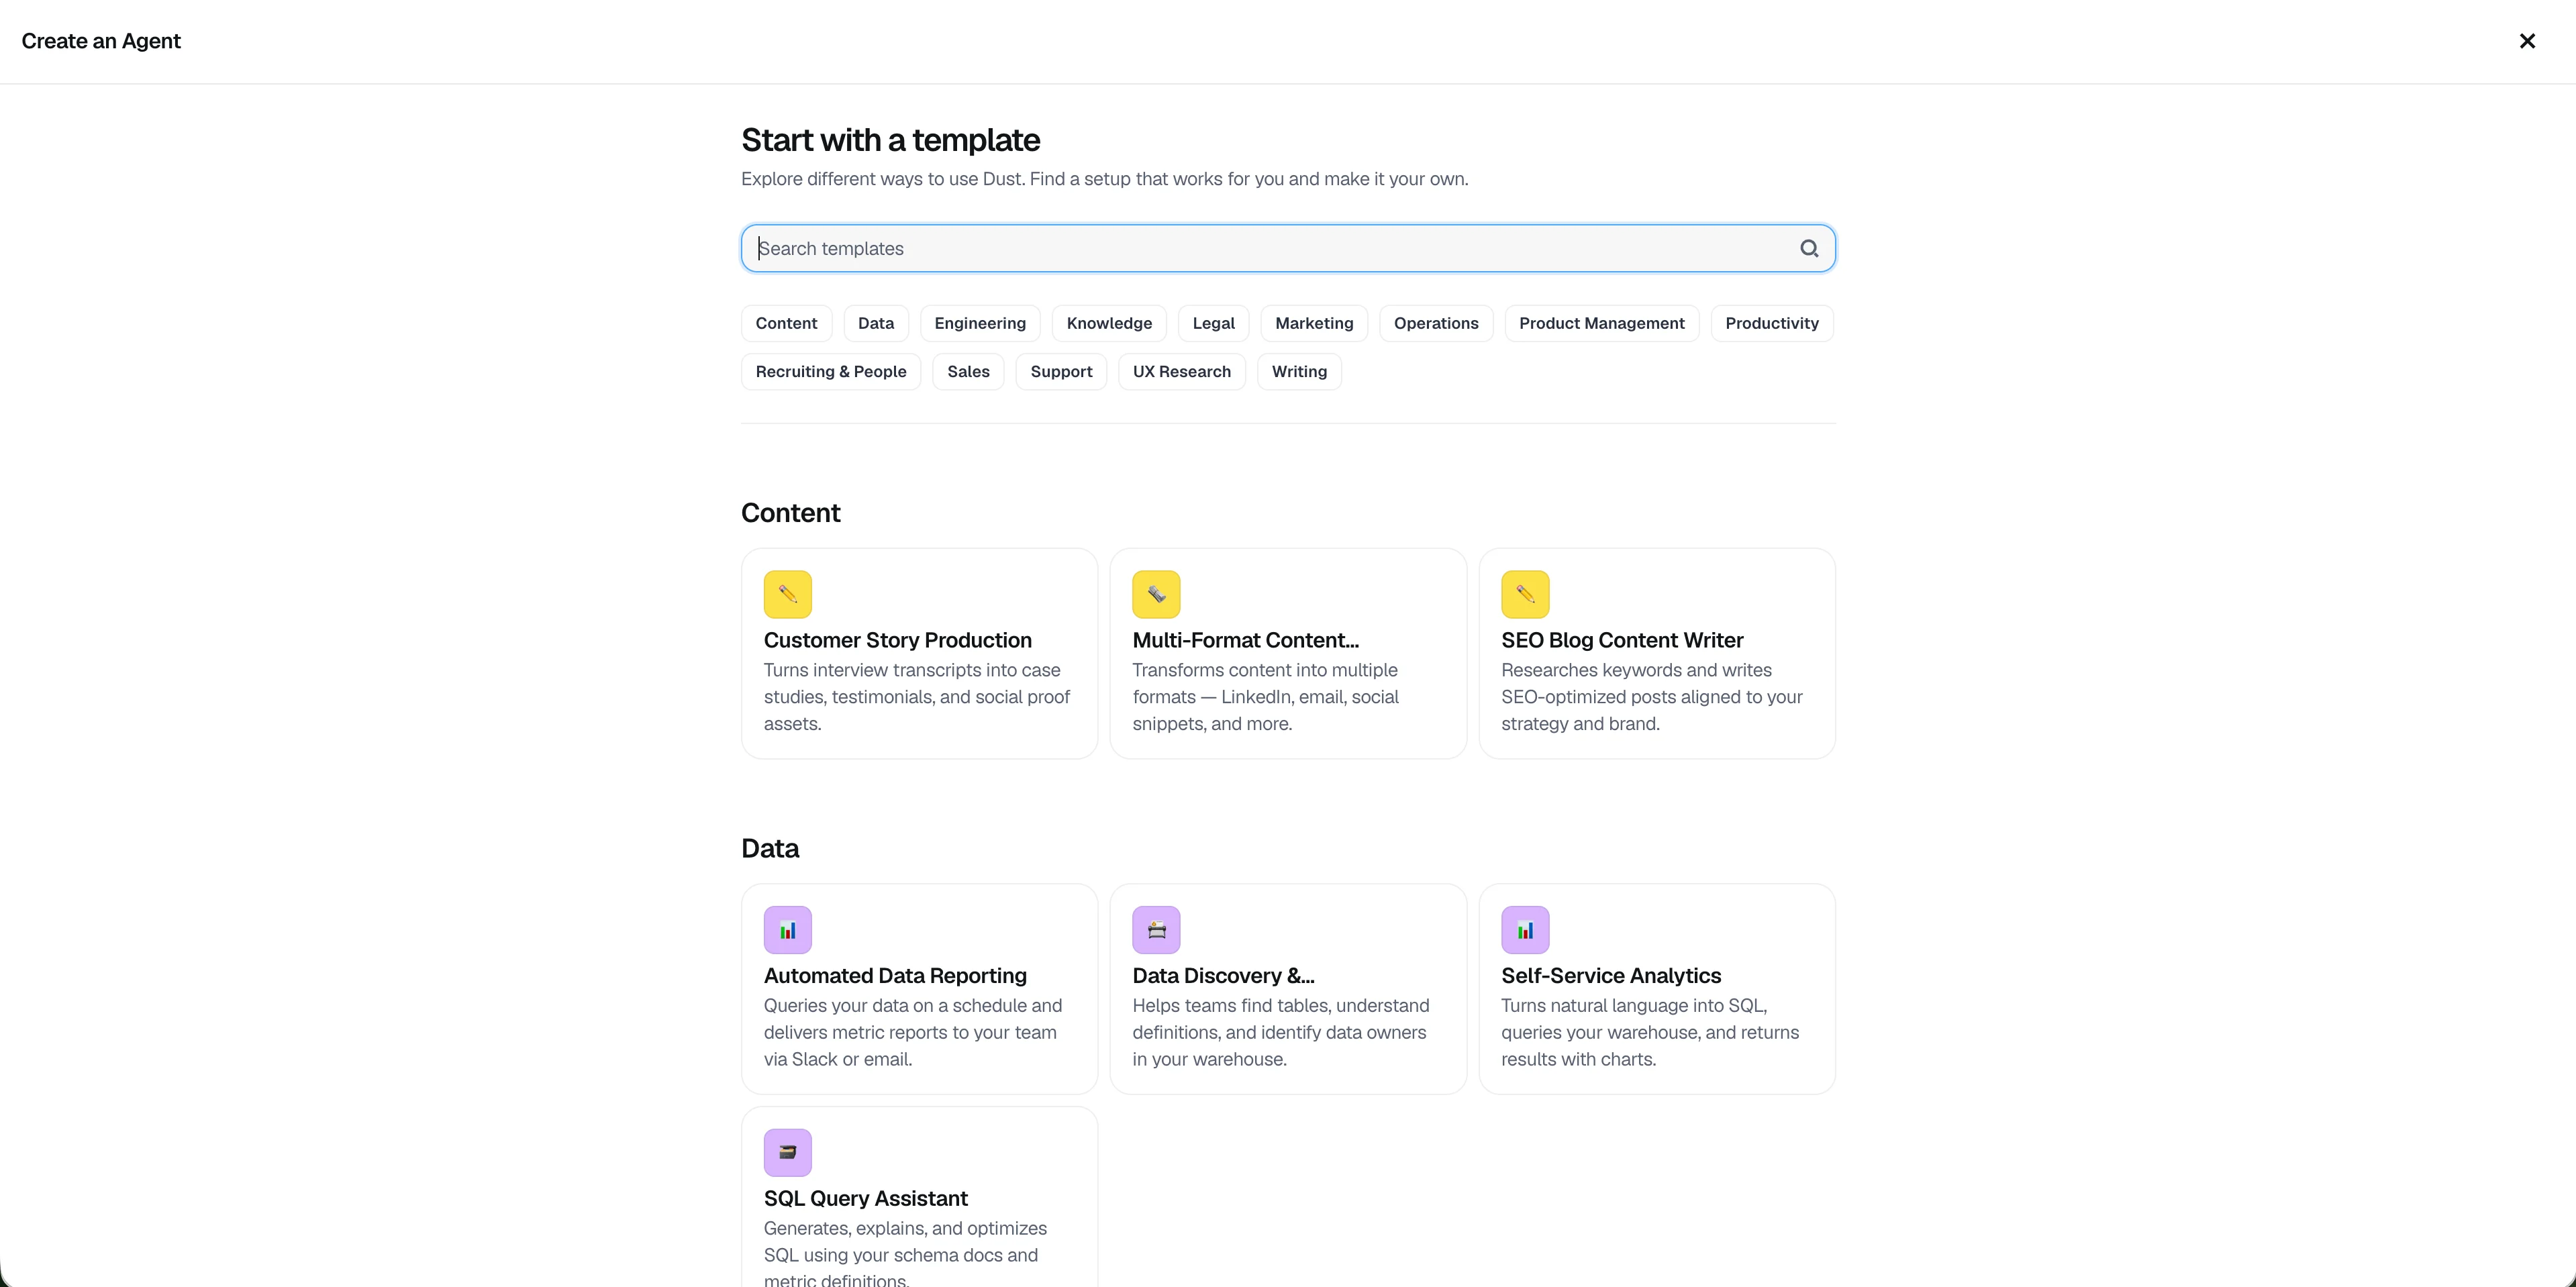
Task: Click the SQL Query Assistant icon
Action: pyautogui.click(x=787, y=1152)
